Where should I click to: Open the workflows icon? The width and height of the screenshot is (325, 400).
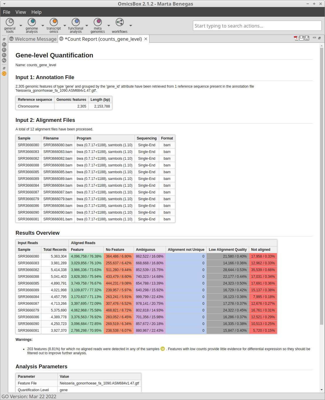pos(120,22)
